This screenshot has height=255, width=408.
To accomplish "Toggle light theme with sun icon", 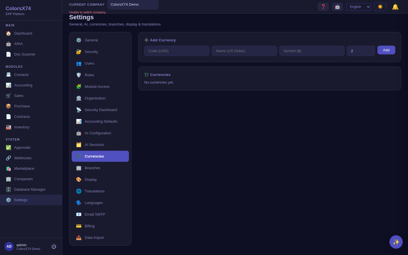I will point(380,7).
